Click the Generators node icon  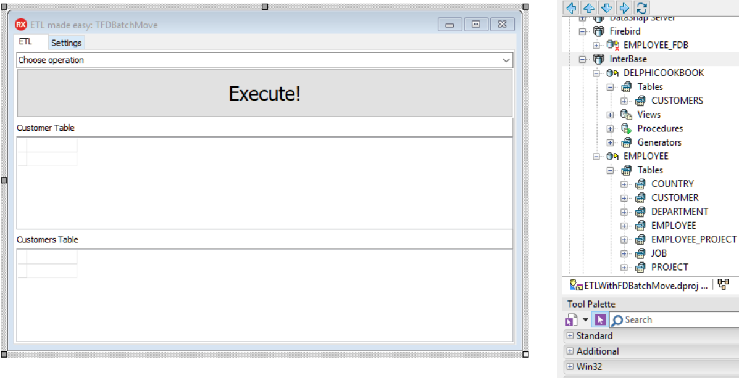627,142
